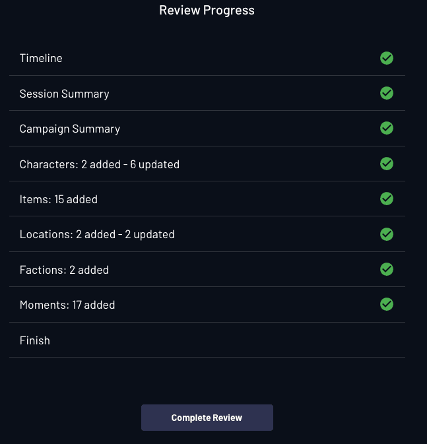The width and height of the screenshot is (427, 444).
Task: Expand the Items: 15 added row
Action: tap(58, 199)
